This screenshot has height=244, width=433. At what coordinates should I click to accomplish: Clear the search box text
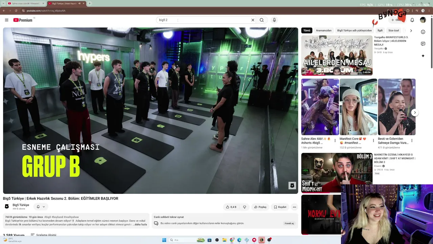tap(253, 20)
